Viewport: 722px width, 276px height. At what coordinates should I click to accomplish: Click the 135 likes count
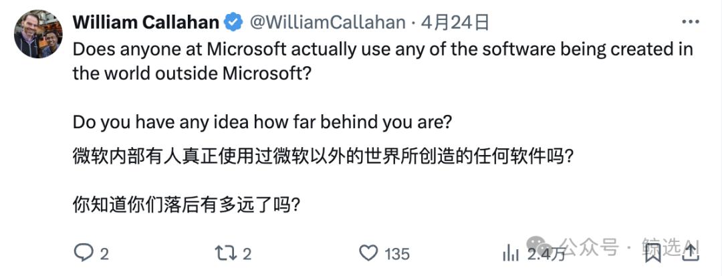coord(397,254)
